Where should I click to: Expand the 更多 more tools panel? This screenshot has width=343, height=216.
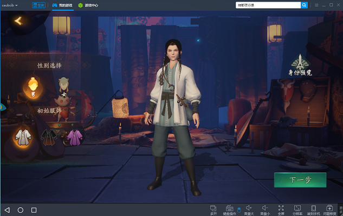click(x=341, y=210)
